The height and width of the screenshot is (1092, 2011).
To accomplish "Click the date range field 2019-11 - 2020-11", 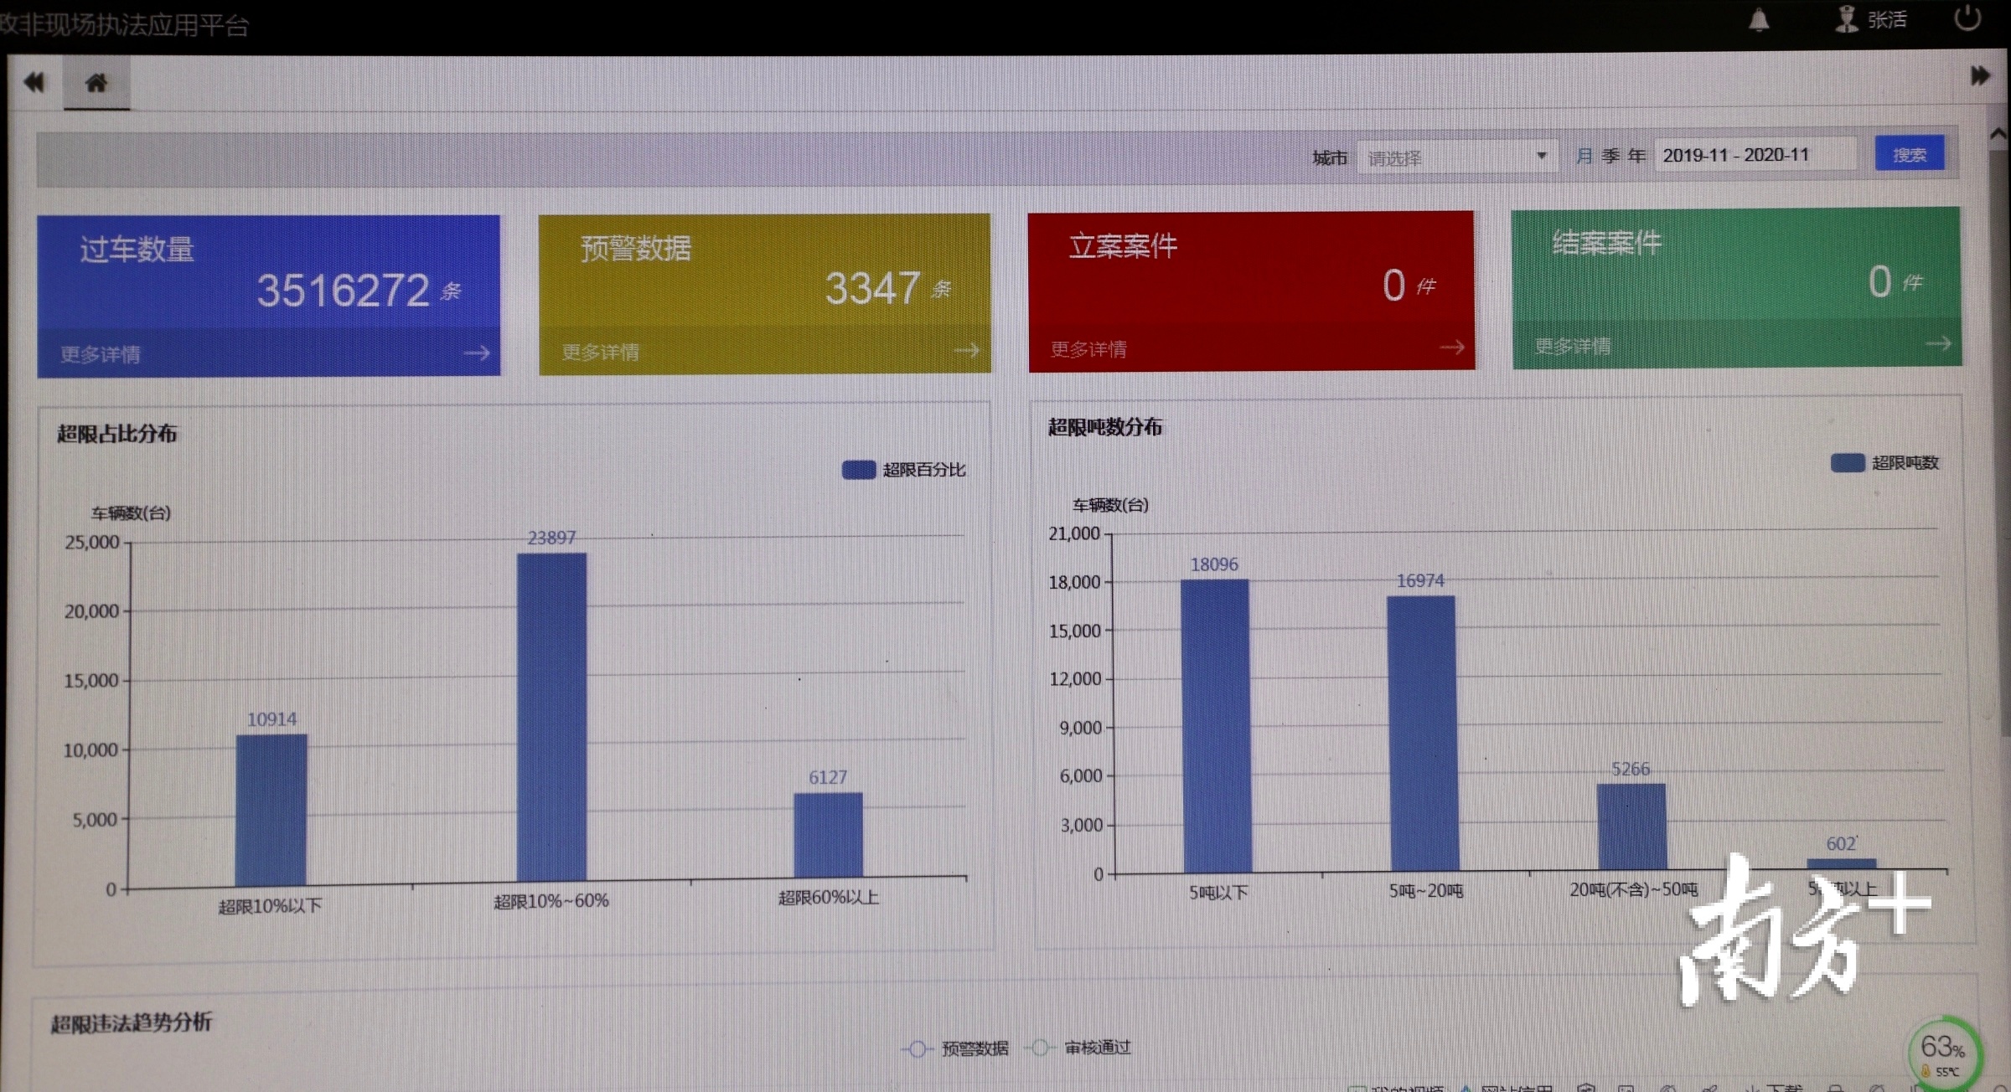I will click(x=1754, y=156).
